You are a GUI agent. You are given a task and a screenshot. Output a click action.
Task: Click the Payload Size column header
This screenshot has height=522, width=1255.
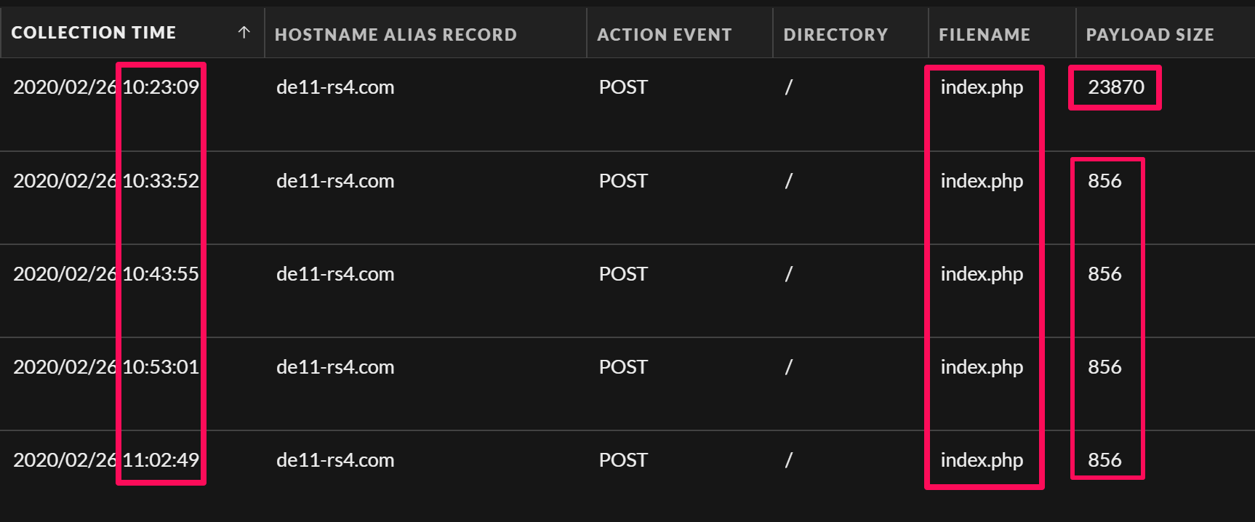coord(1150,34)
